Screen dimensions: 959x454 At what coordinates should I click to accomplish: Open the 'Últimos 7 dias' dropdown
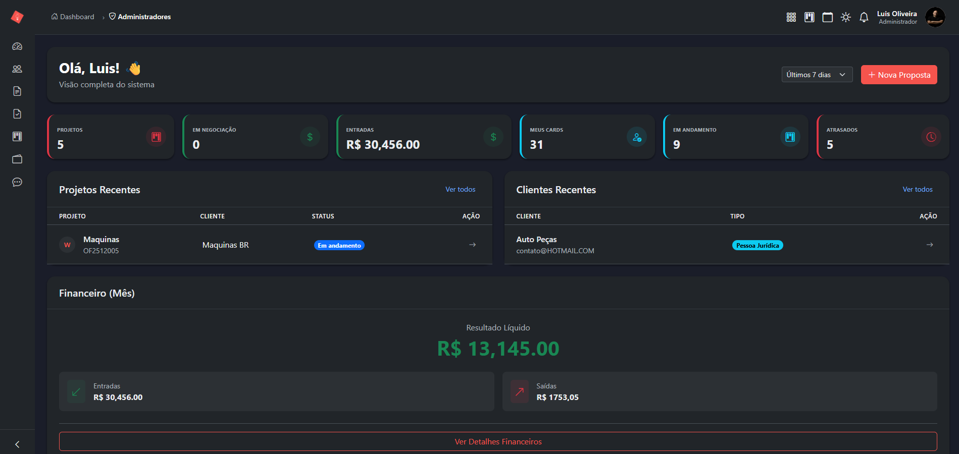pos(817,74)
